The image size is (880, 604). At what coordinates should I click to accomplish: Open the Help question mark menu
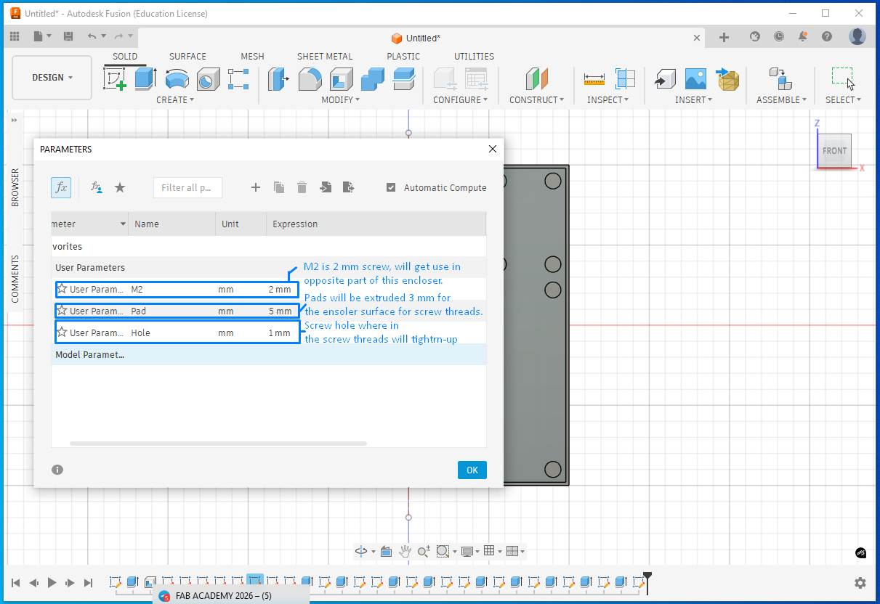(827, 36)
